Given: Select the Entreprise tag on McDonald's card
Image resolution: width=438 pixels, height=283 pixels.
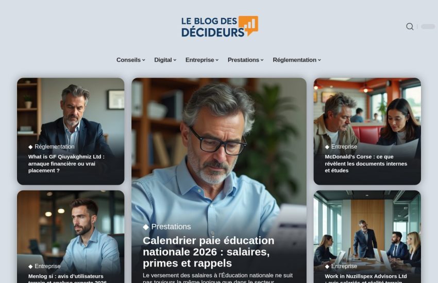Looking at the screenshot, I should tap(344, 147).
